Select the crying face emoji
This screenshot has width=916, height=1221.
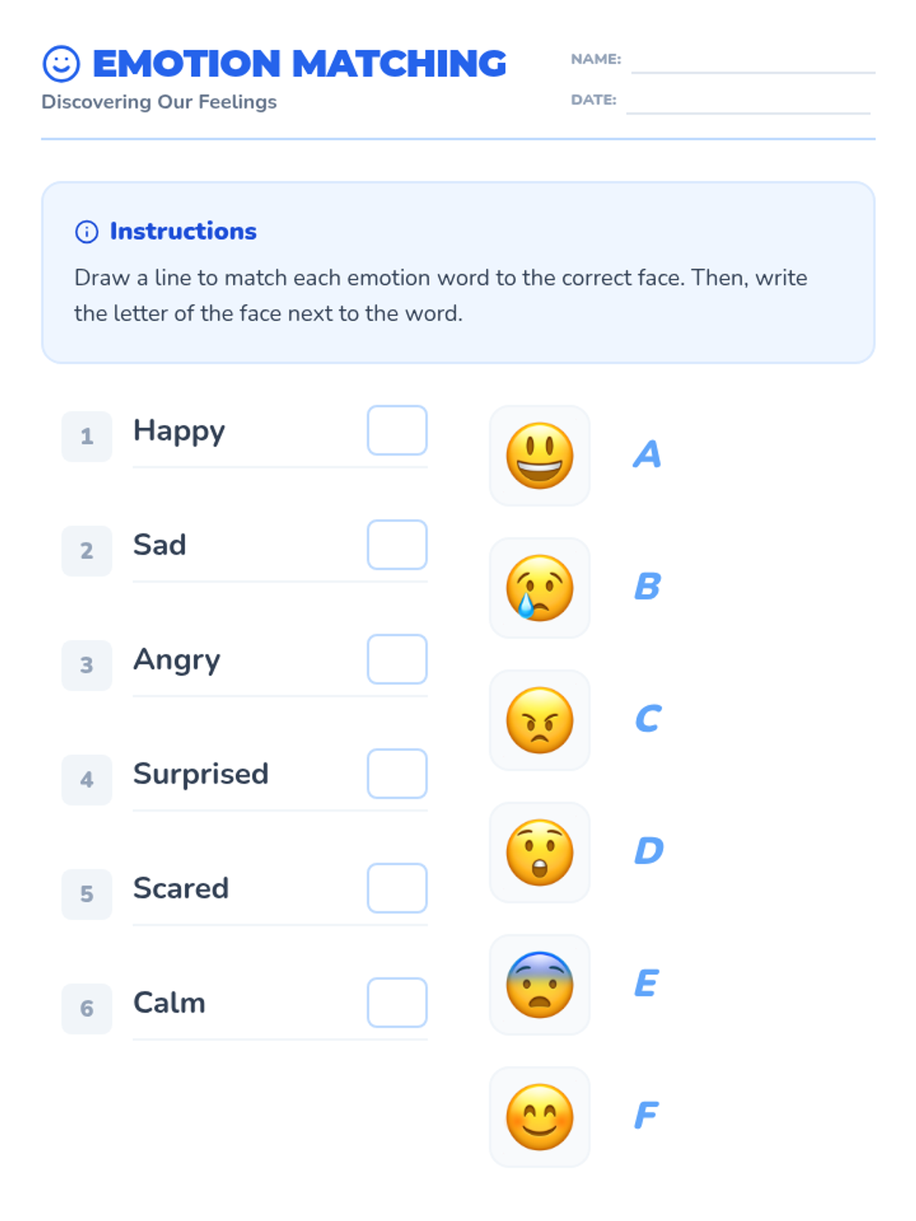[540, 588]
